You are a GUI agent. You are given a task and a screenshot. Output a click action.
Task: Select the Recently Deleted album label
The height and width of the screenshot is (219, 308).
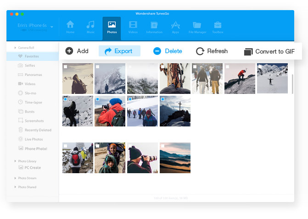click(38, 130)
